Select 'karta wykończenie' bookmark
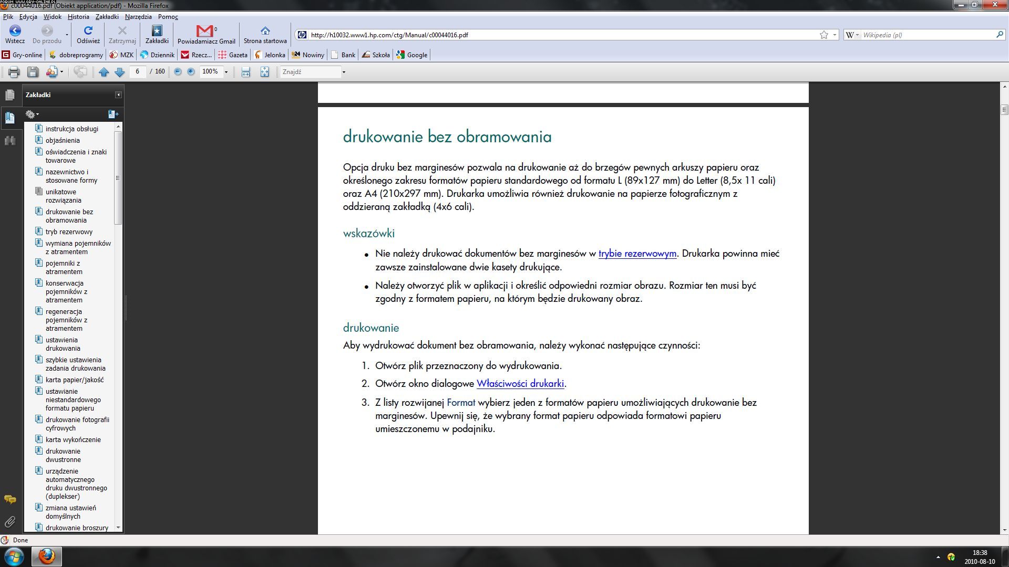Screen dimensions: 1009x567 pyautogui.click(x=73, y=439)
